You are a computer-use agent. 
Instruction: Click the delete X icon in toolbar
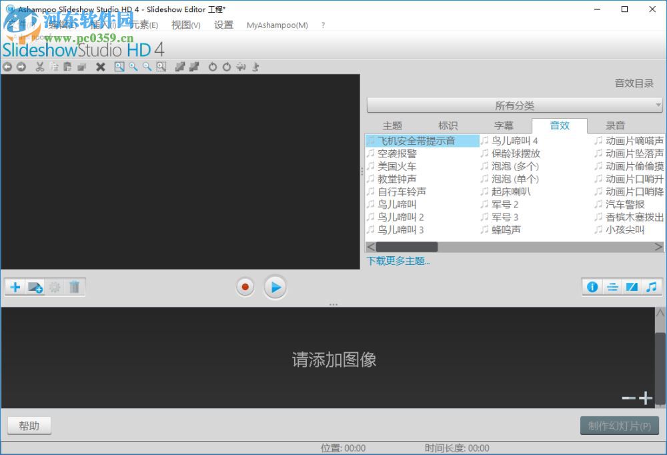[x=100, y=67]
